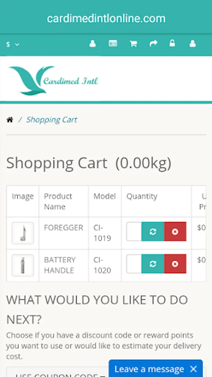Remove BATTERY HANDLE from the cart
The height and width of the screenshot is (377, 212).
[175, 264]
